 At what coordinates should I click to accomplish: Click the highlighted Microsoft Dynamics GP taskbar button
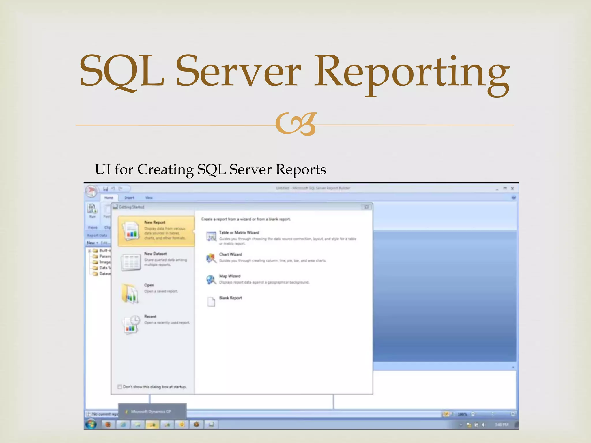[152, 424]
